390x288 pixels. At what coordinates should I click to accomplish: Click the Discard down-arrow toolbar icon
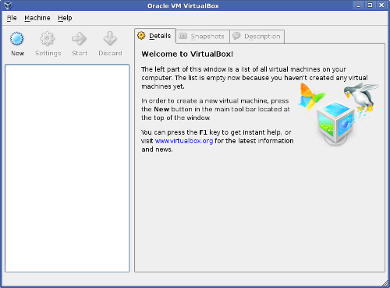(x=110, y=39)
